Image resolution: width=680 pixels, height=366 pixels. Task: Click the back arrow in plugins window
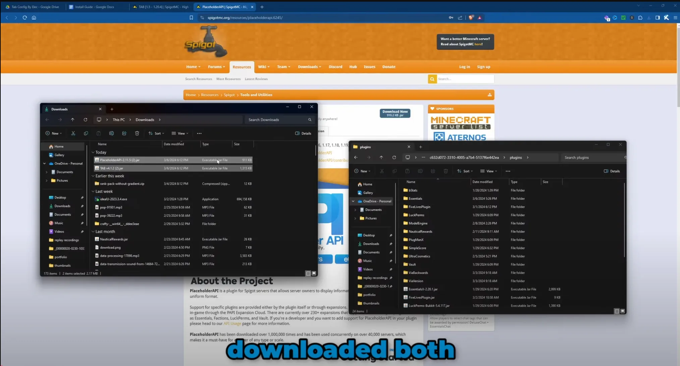(356, 158)
